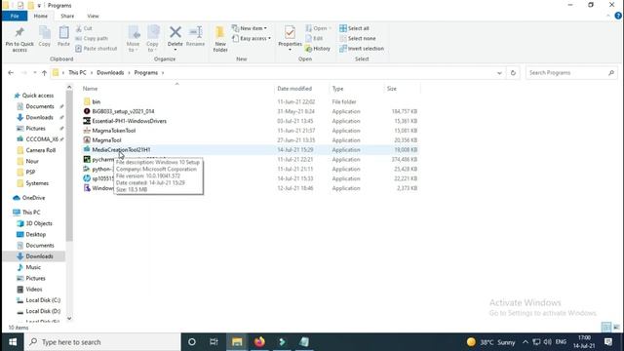Screen dimensions: 624x351
Task: Open the Copy to dropdown
Action: (x=152, y=39)
